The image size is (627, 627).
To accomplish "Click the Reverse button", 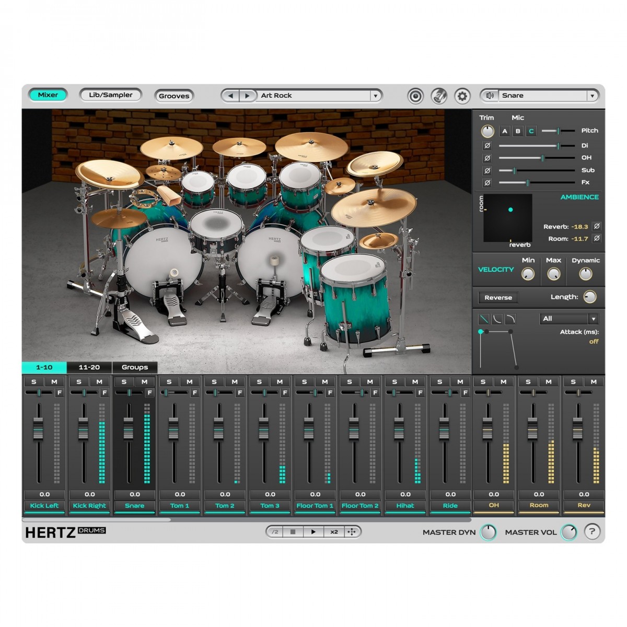I will click(498, 297).
